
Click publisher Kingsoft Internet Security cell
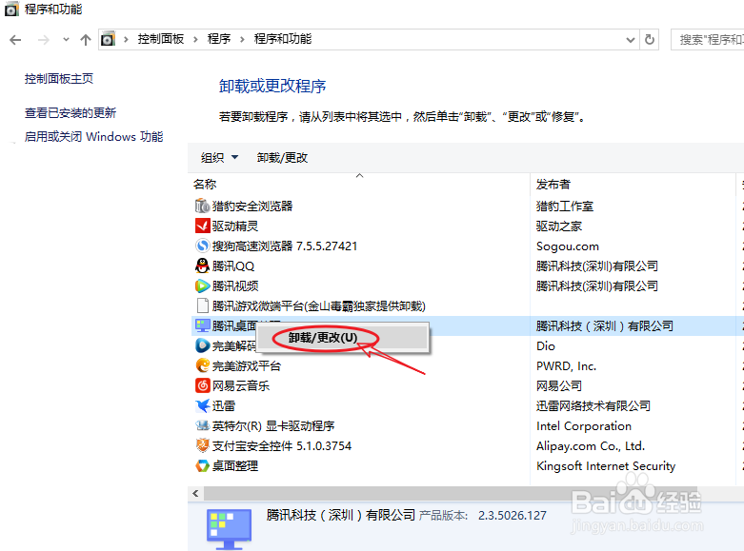[606, 465]
